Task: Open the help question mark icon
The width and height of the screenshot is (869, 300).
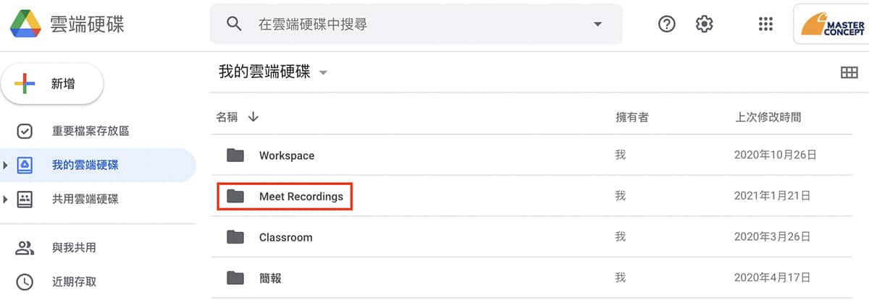Action: point(666,24)
